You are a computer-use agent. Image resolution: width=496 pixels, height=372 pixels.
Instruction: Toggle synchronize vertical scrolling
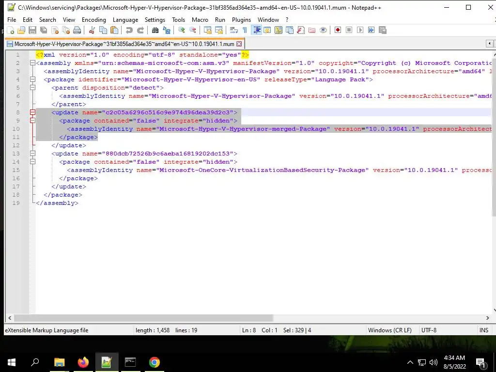207,30
